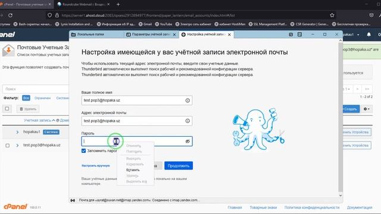Bookmark this page with the star icon
The width and height of the screenshot is (381, 214).
pyautogui.click(x=332, y=15)
